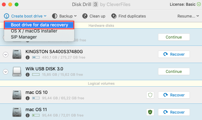This screenshot has height=120, width=202.
Task: Click the KINGSTON disk usage bar
Action: [36, 57]
